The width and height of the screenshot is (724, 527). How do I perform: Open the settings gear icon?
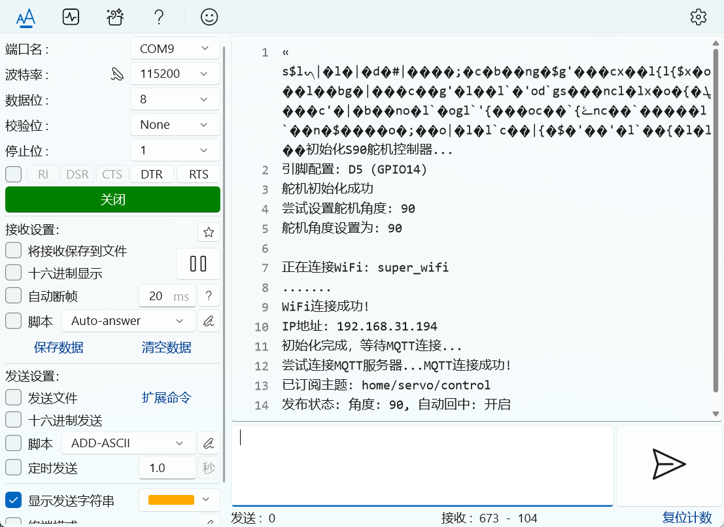pos(698,17)
